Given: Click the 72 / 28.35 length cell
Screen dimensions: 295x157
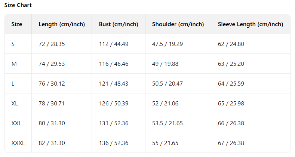Looking at the screenshot, I should (52, 44).
